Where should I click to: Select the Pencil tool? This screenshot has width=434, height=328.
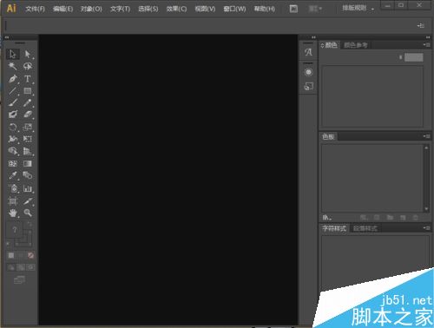[28, 103]
